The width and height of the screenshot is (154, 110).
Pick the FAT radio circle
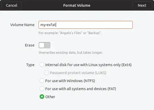pyautogui.click(x=42, y=89)
